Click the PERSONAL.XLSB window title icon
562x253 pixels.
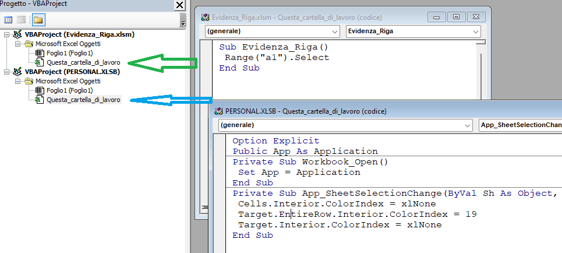point(218,111)
